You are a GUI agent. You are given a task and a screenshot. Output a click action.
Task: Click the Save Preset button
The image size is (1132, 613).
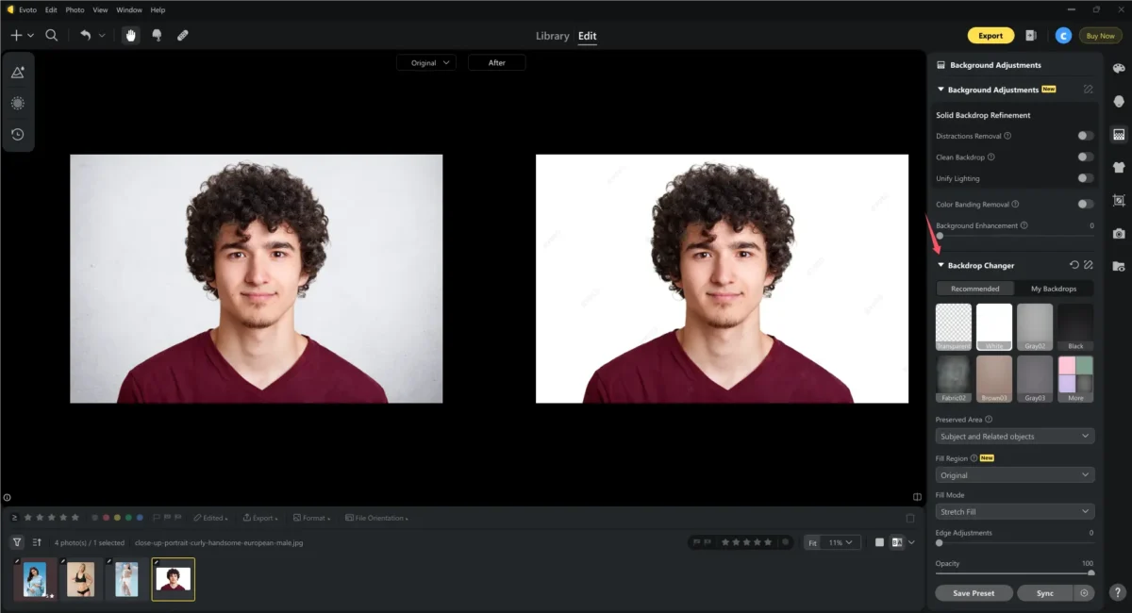click(x=974, y=593)
